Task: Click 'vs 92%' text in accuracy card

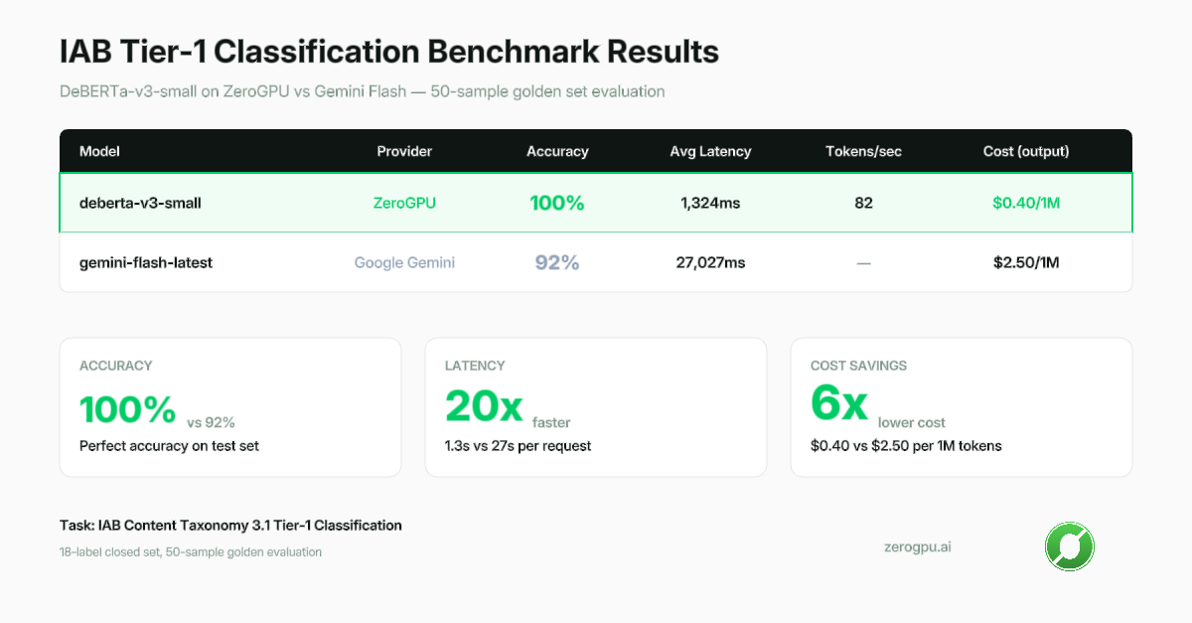Action: [211, 422]
